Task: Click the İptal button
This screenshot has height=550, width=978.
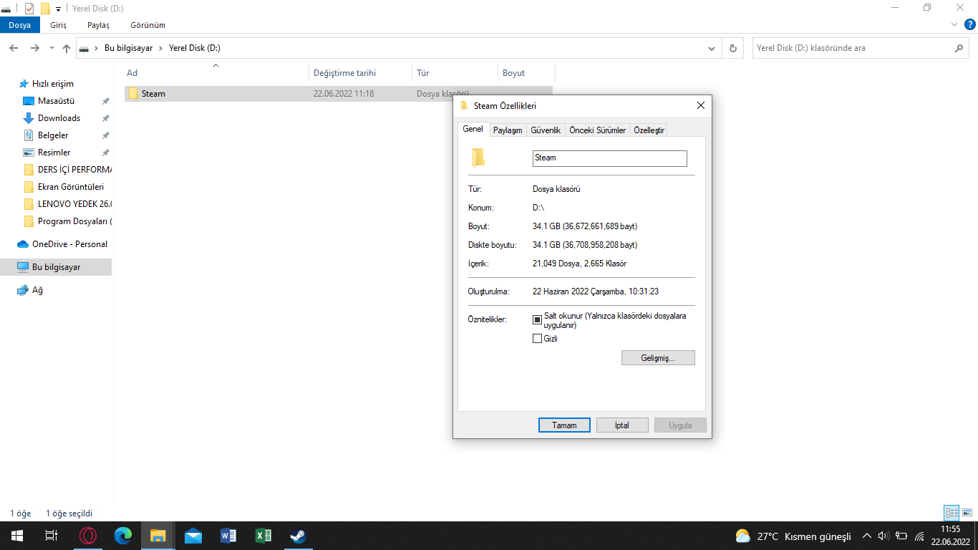Action: tap(622, 425)
